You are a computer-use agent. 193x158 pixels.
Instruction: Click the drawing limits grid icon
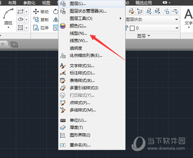pos(63,135)
